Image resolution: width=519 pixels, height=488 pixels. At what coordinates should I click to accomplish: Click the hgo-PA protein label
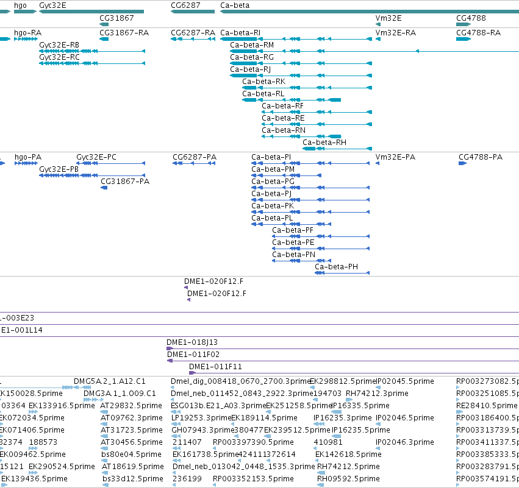28,157
